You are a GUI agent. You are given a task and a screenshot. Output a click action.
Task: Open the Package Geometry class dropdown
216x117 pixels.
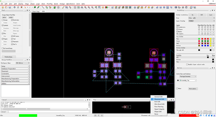pyautogui.click(x=188, y=76)
